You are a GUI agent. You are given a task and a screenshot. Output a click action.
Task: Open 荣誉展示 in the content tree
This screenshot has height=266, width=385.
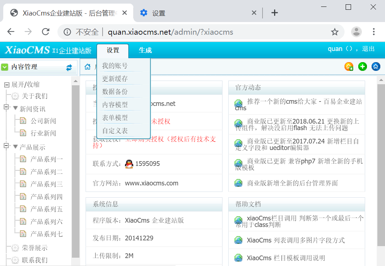[x=34, y=248]
